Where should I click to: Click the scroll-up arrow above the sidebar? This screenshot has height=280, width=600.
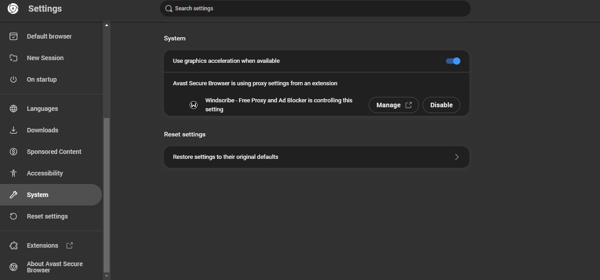click(x=106, y=25)
